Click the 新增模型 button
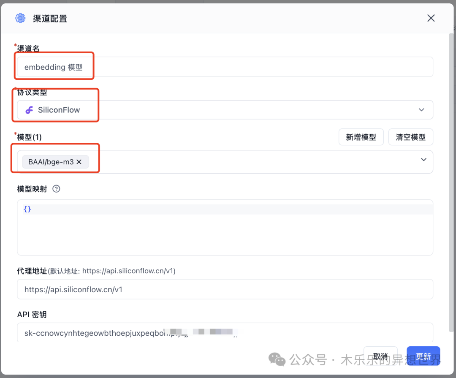Viewport: 456px width, 378px height. click(x=361, y=137)
